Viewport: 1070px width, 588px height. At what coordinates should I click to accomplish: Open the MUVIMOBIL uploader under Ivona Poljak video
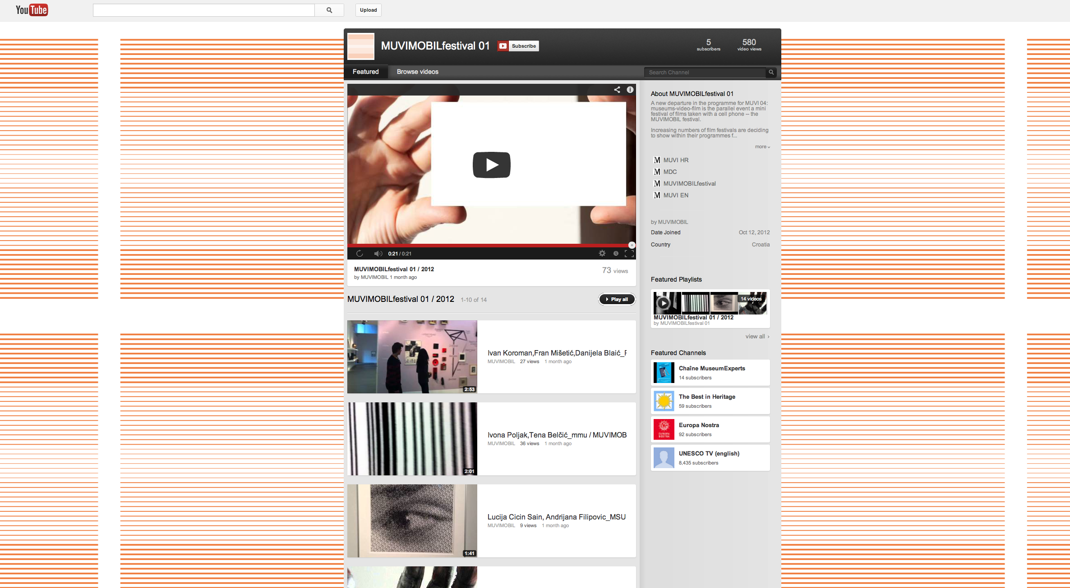tap(501, 443)
